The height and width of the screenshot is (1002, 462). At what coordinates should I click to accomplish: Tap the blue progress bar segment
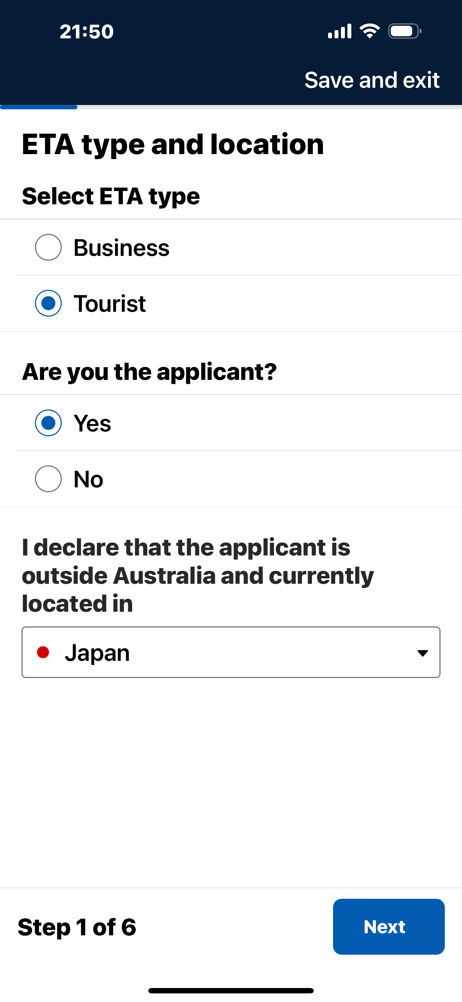coord(39,107)
